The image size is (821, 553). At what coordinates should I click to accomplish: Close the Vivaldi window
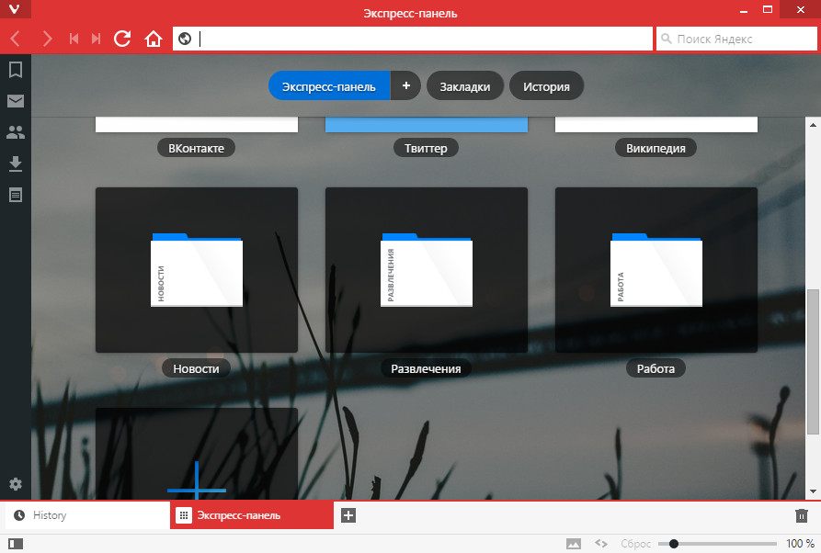(x=801, y=9)
